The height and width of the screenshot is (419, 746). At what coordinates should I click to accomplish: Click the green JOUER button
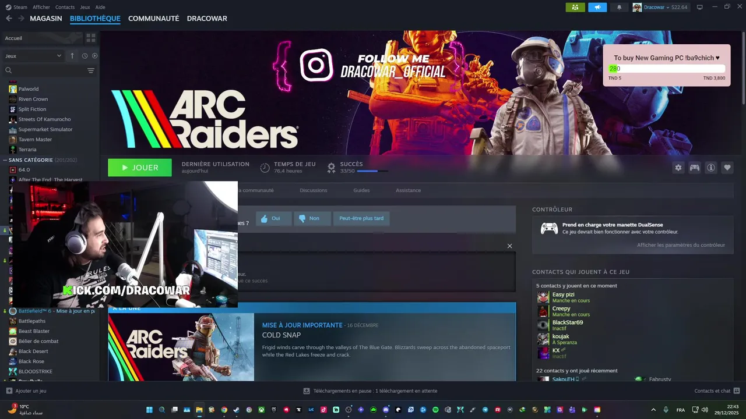point(140,168)
